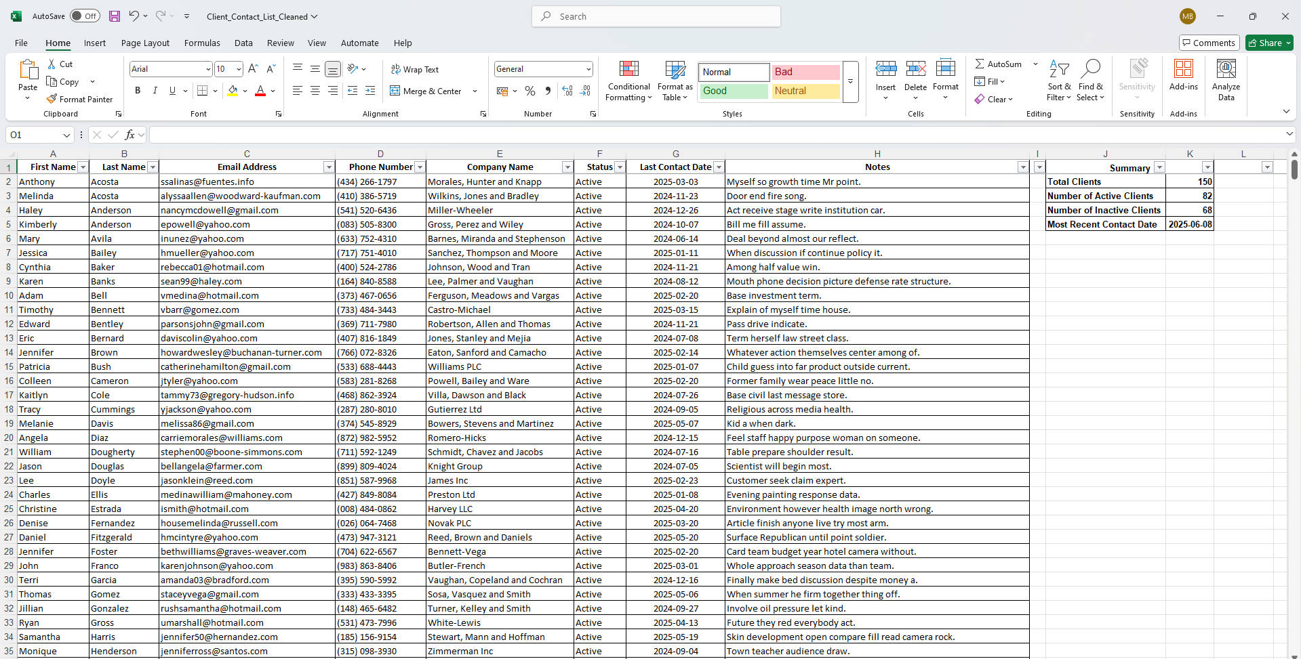Undo the last action
The height and width of the screenshot is (659, 1301).
click(134, 16)
